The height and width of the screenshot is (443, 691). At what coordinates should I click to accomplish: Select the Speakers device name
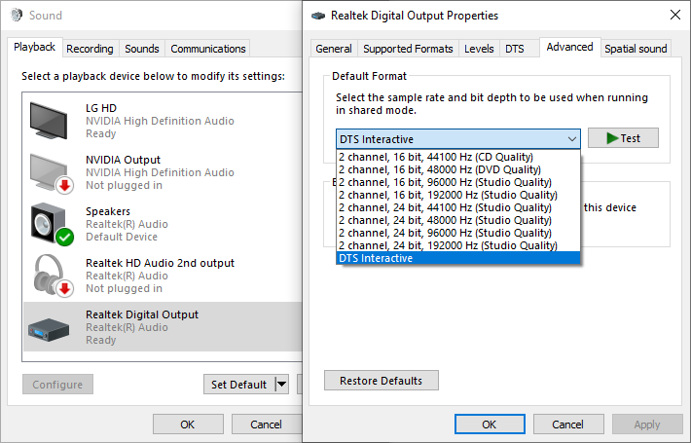pyautogui.click(x=108, y=211)
